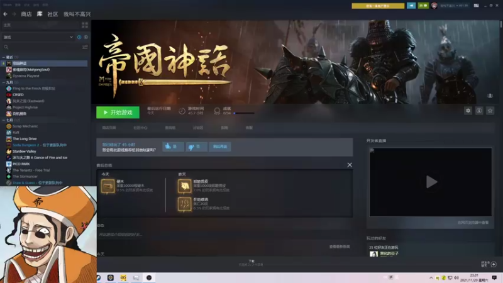Image resolution: width=503 pixels, height=283 pixels.
Task: Click thumbs-down not recommend button
Action: [x=196, y=147]
